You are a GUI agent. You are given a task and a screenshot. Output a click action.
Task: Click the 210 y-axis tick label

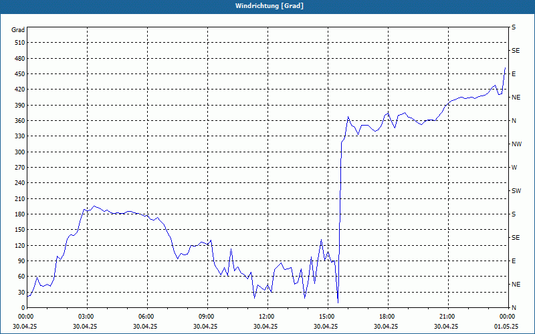point(20,198)
